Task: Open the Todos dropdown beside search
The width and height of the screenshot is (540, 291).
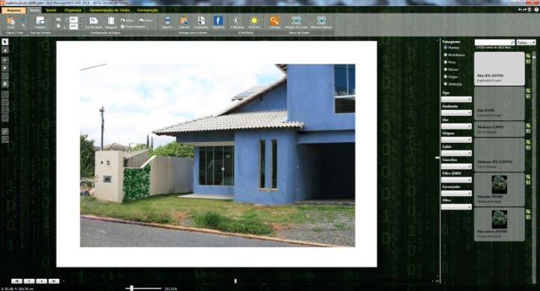Action: pos(526,42)
